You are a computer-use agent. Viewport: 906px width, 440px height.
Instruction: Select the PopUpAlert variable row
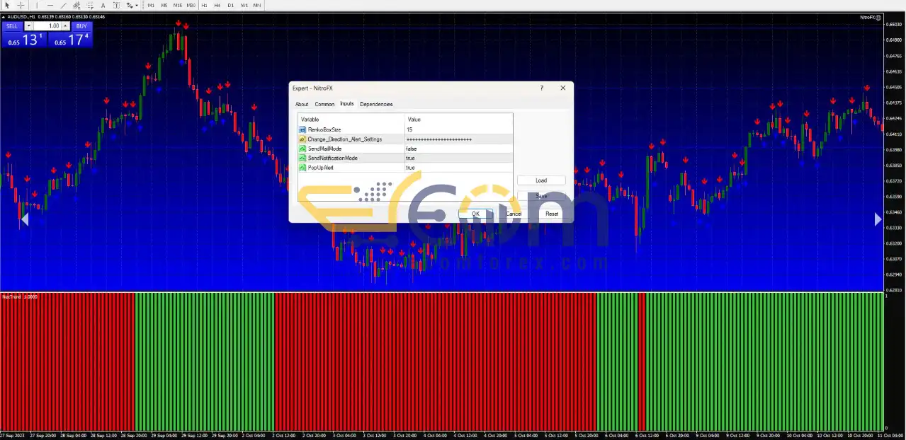pos(404,168)
